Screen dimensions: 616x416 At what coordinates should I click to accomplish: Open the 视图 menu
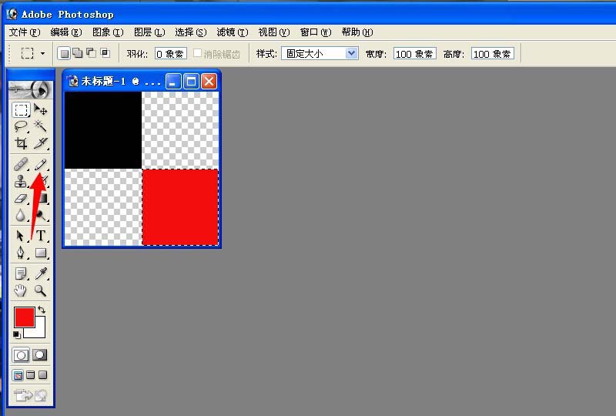tap(274, 32)
